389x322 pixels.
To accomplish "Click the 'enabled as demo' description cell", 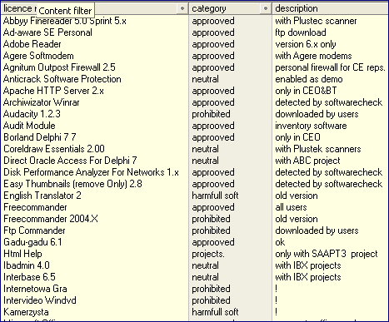I will coord(309,79).
